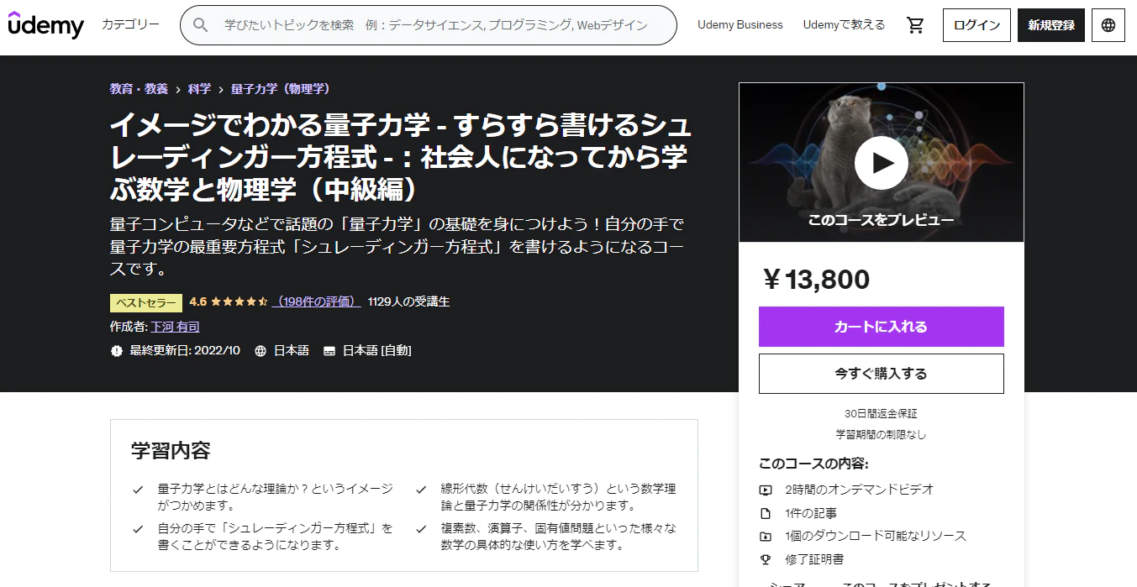Click the article document icon
The width and height of the screenshot is (1137, 587).
[x=766, y=513]
